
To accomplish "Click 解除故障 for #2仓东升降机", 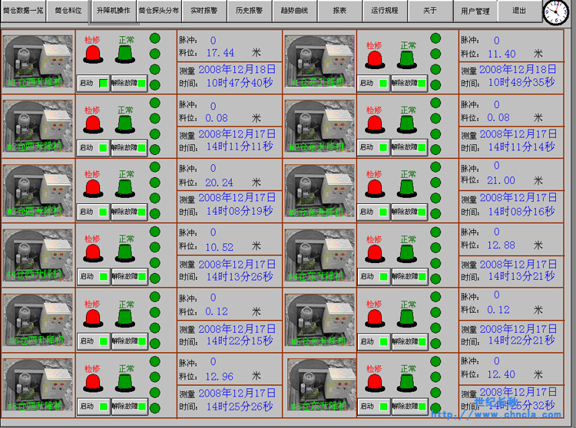I will (x=409, y=147).
